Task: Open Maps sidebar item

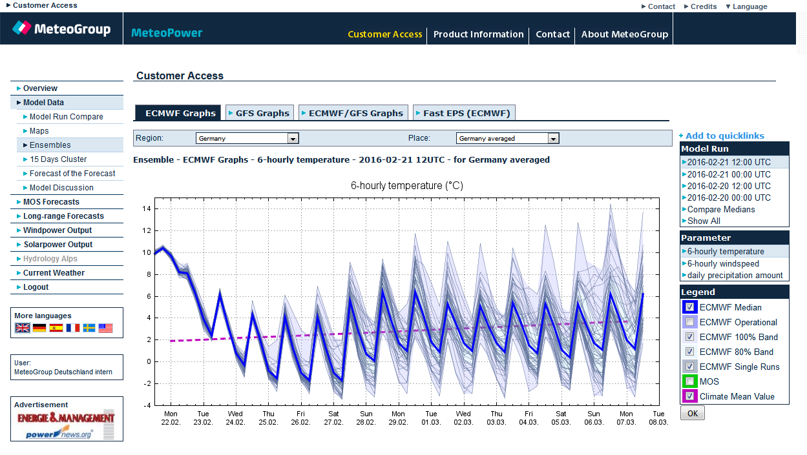Action: point(70,131)
